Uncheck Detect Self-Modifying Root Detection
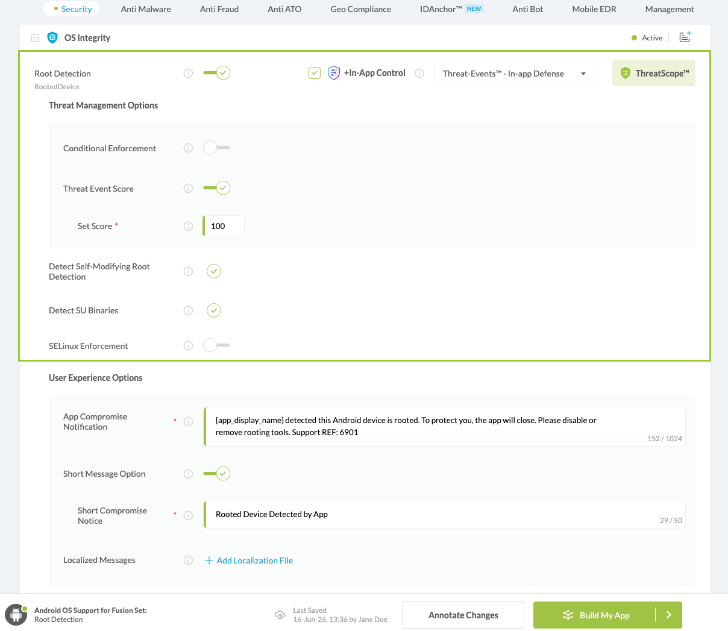Viewport: 728px width, 631px height. click(214, 271)
